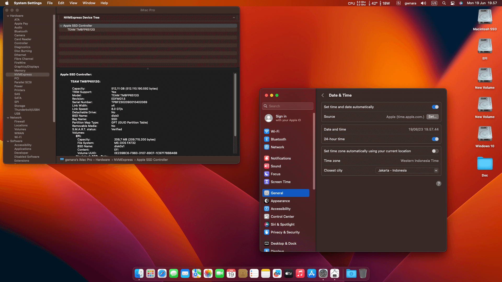This screenshot has width=502, height=282.
Task: Open Apple TV app from the Dock
Action: coord(289,273)
